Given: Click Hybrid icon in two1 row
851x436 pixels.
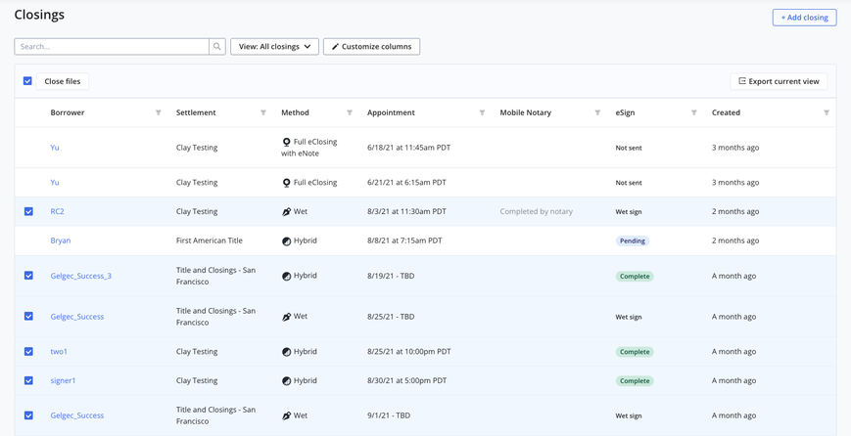Looking at the screenshot, I should click(287, 352).
